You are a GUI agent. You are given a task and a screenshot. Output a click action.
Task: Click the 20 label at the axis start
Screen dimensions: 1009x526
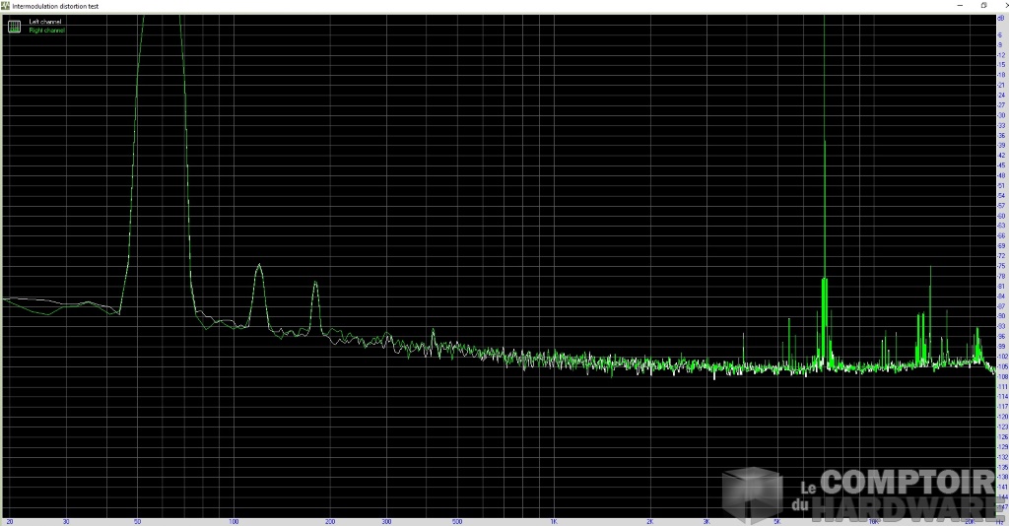pyautogui.click(x=9, y=520)
